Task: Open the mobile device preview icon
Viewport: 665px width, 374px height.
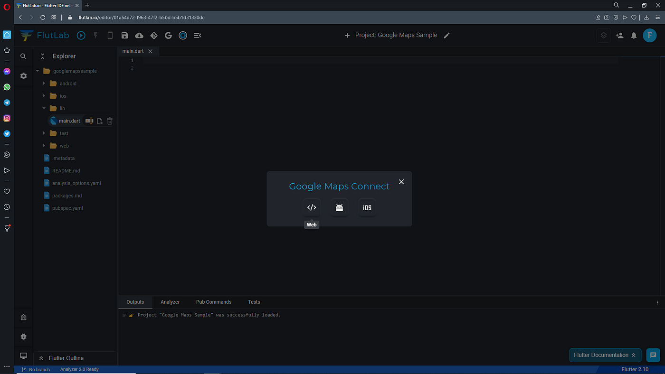Action: 110,35
